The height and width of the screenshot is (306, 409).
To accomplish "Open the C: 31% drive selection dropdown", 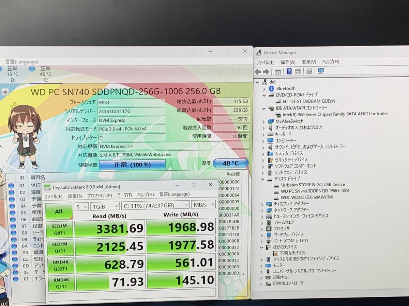I will pos(156,205).
